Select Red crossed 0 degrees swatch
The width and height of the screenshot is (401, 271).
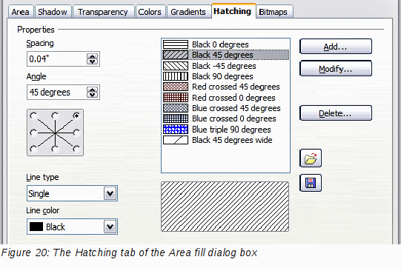tap(176, 98)
